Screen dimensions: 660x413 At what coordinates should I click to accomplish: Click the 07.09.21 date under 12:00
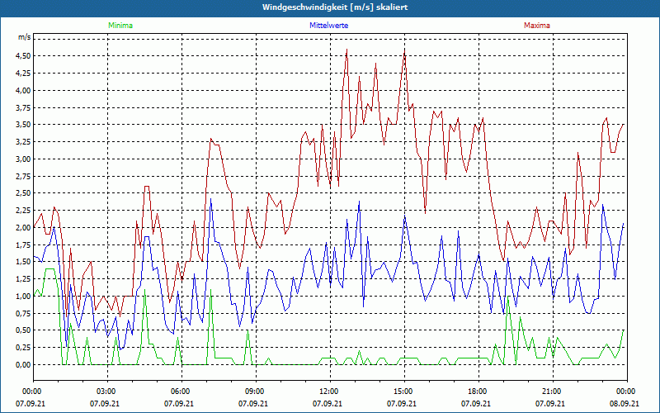327,404
